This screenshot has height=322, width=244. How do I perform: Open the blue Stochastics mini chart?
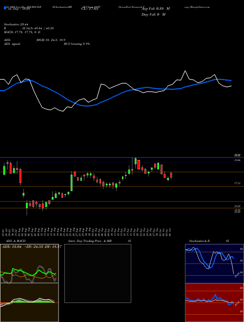click(214, 263)
